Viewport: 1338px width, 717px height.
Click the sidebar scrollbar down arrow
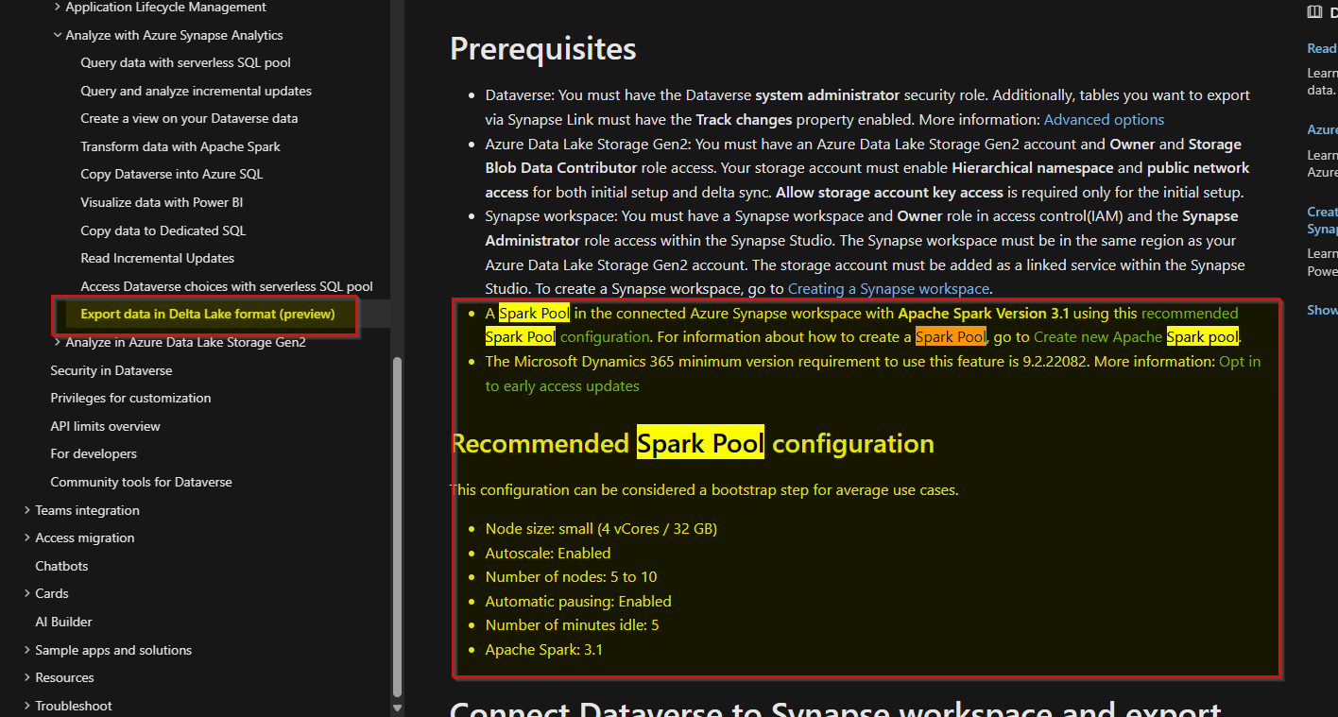(x=397, y=708)
